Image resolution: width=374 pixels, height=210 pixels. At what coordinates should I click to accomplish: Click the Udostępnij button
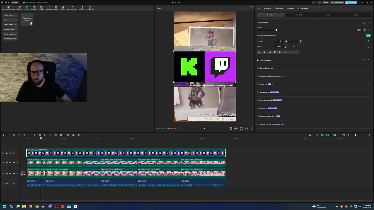[x=337, y=2]
